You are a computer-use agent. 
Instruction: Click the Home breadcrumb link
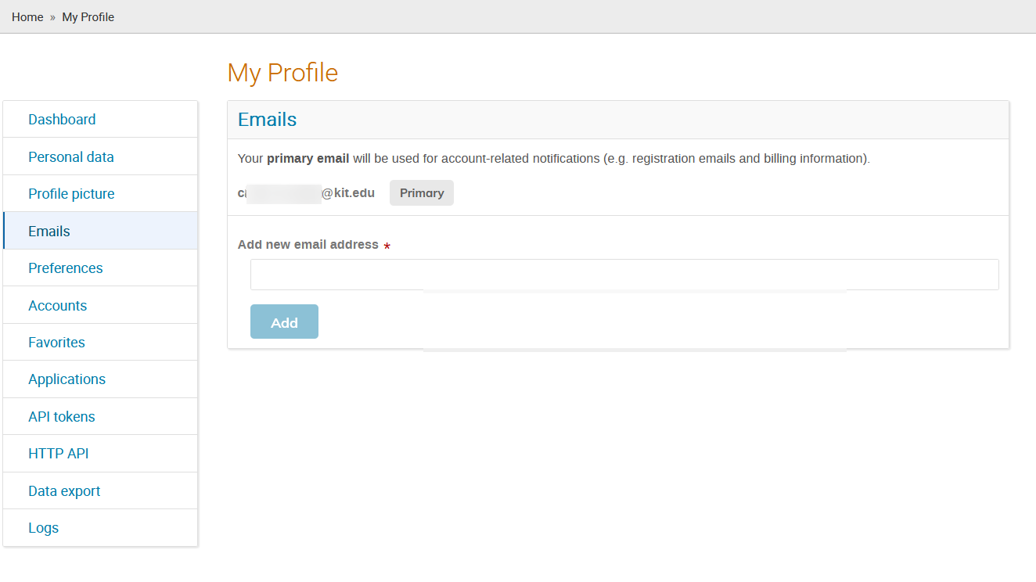pos(27,17)
